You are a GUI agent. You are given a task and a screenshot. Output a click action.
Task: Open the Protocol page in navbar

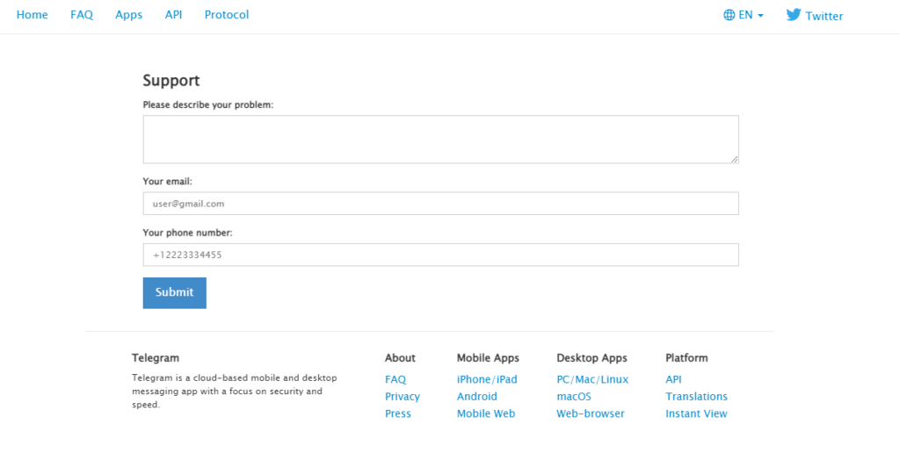227,15
